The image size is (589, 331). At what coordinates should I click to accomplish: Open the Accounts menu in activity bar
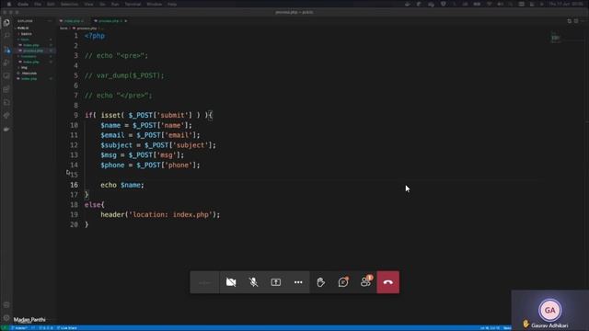[x=6, y=304]
